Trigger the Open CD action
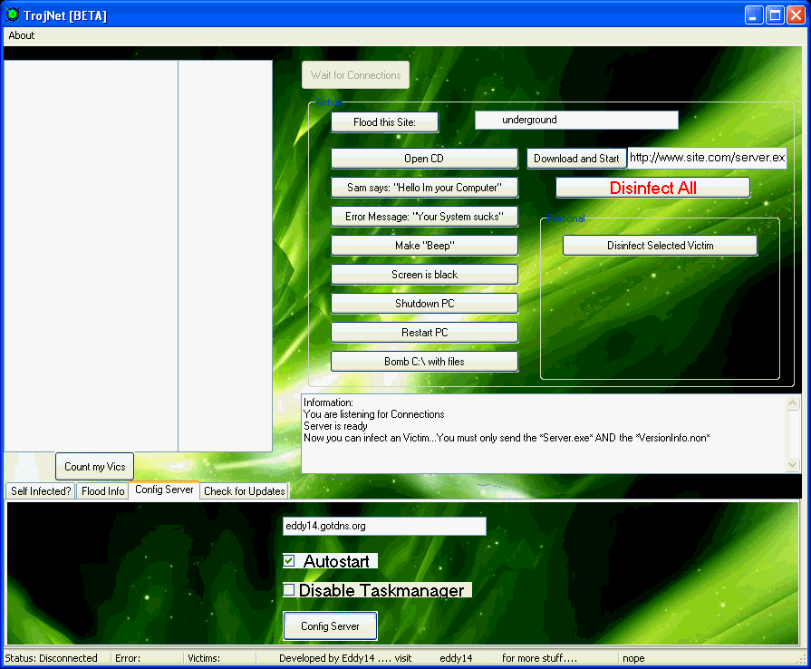 coord(424,158)
